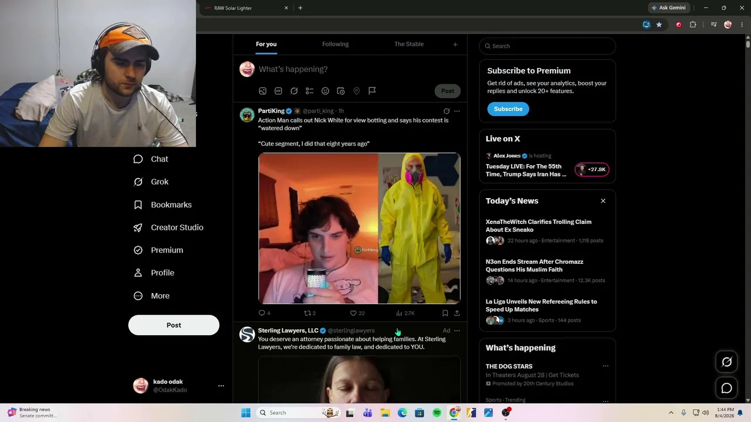Share the PartiKing post
The width and height of the screenshot is (751, 422).
point(457,313)
